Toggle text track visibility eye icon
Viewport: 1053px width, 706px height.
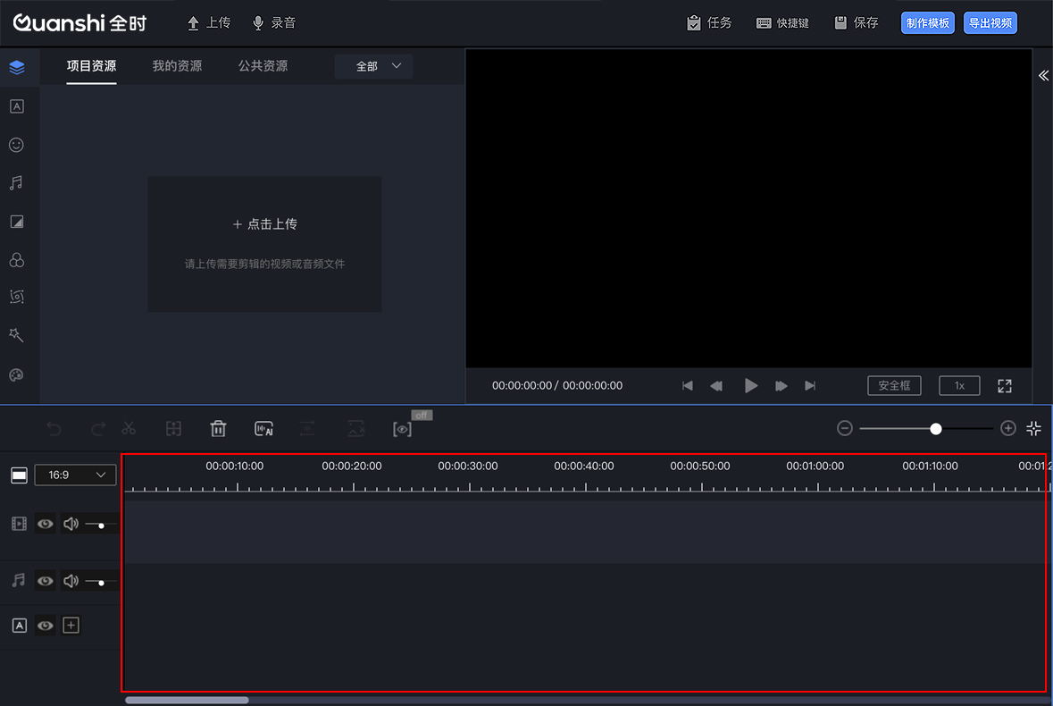(x=46, y=626)
